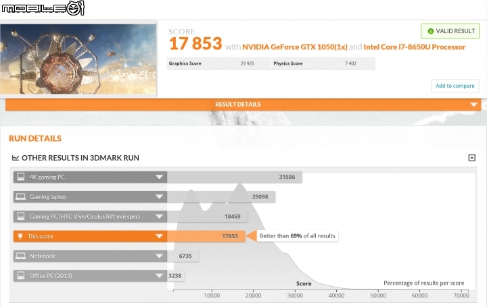This screenshot has height=307, width=487.
Task: Open the Intel Core i7-8650U Processor link
Action: [415, 47]
